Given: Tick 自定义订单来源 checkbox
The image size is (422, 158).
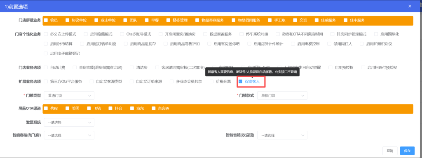Looking at the screenshot, I should click(x=131, y=81).
